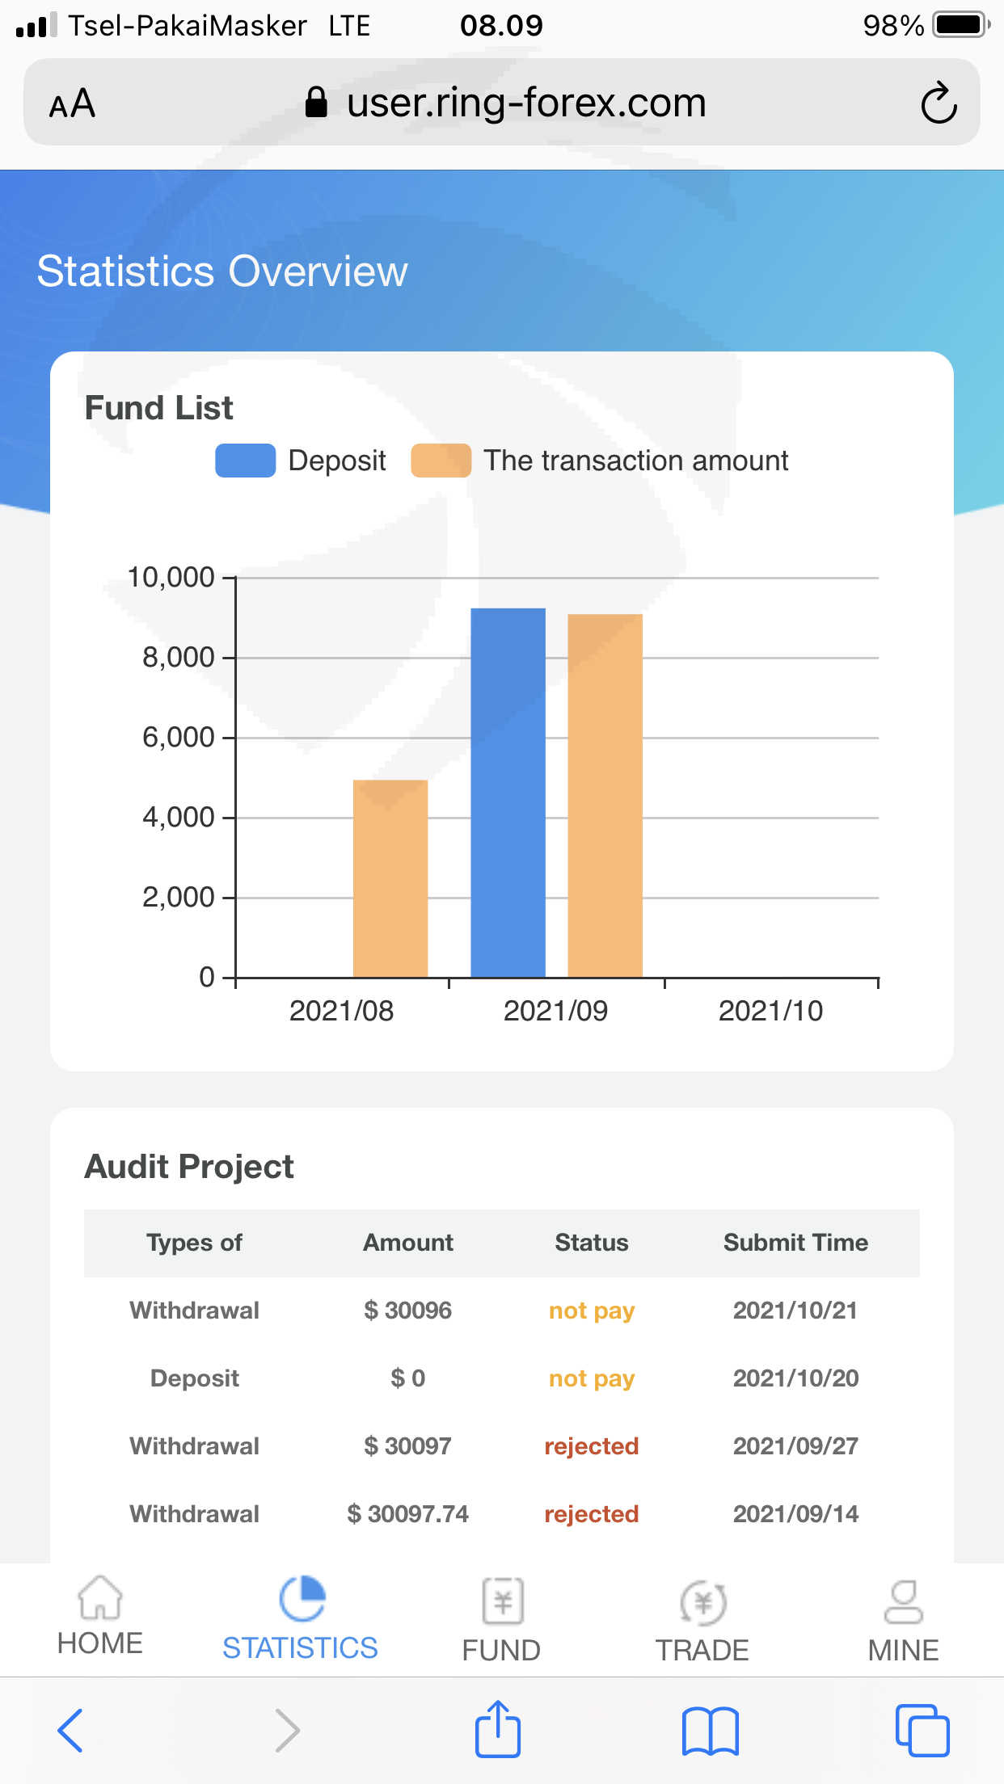Toggle The transaction amount legend series
Screen dimensions: 1004x1784
click(635, 461)
